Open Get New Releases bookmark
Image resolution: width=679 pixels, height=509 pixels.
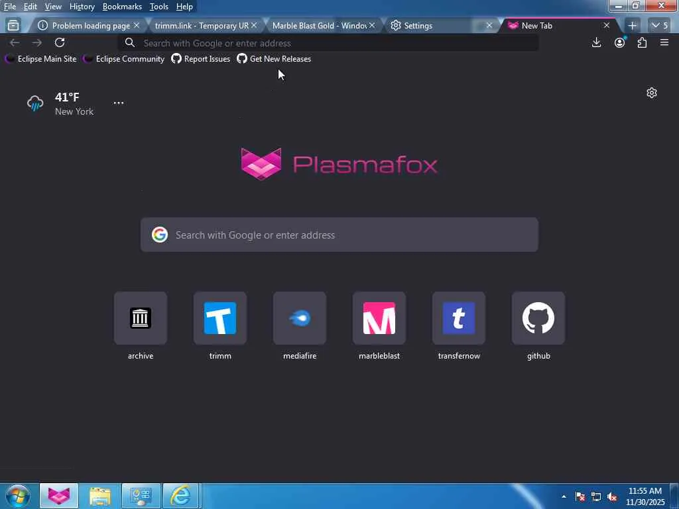pos(274,59)
